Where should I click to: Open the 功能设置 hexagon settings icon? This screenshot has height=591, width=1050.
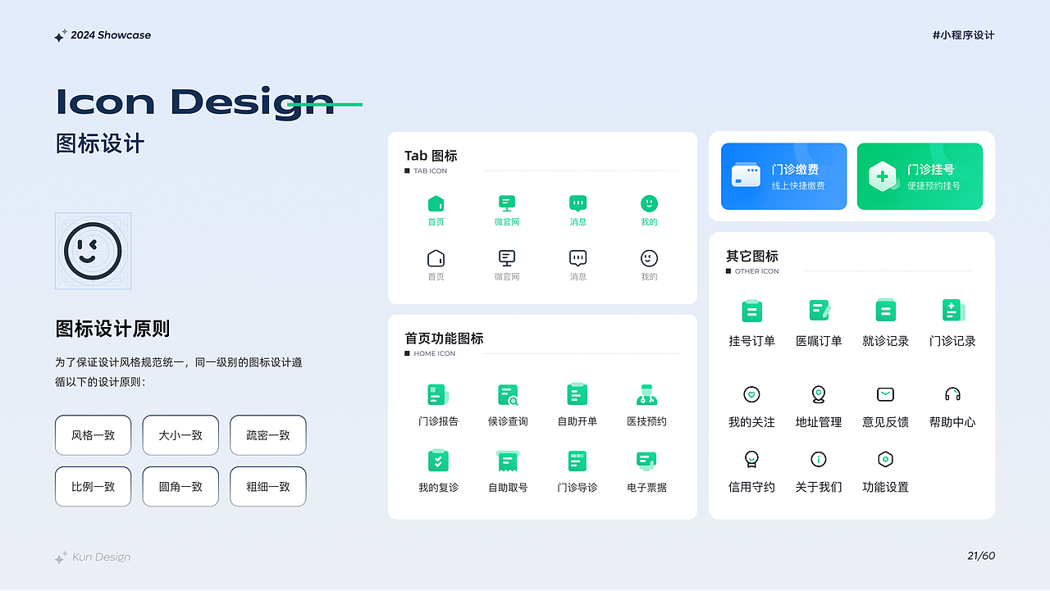coord(885,459)
